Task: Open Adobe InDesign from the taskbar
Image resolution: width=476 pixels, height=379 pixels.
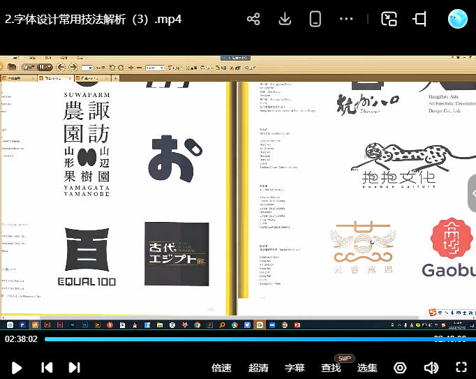Action: click(60, 325)
